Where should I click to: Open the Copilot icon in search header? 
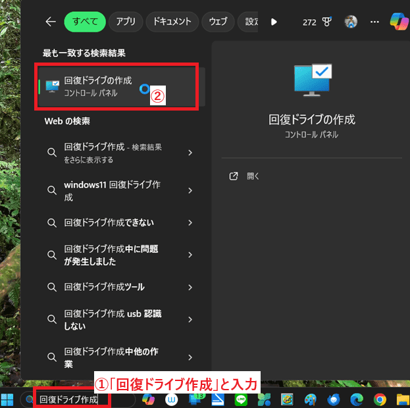(399, 22)
